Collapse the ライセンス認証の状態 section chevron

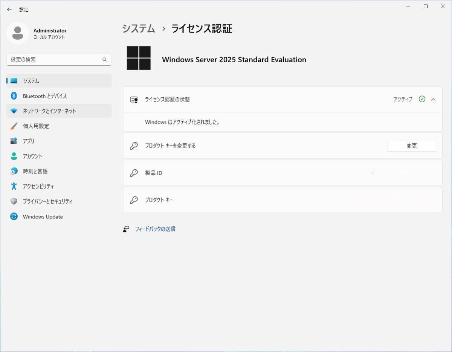[433, 99]
